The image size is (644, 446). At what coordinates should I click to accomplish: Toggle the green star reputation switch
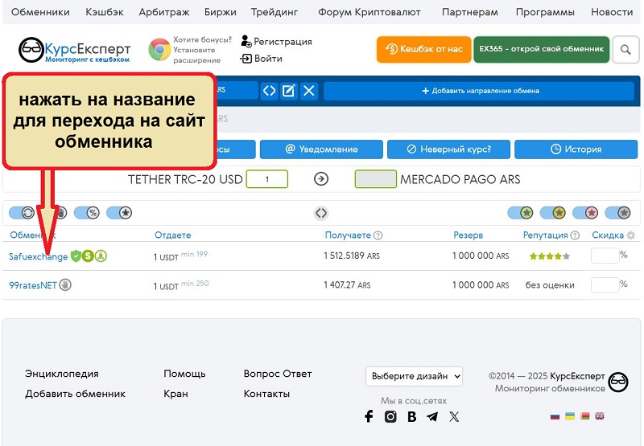coord(520,213)
